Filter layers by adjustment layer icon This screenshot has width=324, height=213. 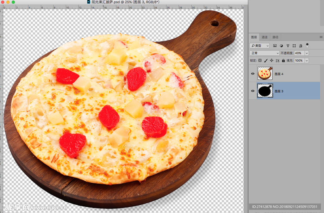coord(281,46)
